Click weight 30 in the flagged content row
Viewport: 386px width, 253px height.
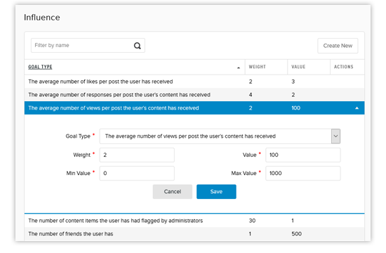pos(252,221)
